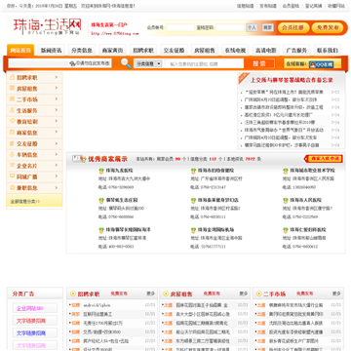
Task: Expand the 二手市场 sidebar arrow
Action: (57, 99)
